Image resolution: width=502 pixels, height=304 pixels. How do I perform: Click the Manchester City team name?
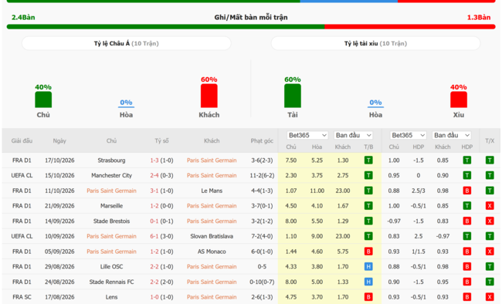coord(111,175)
